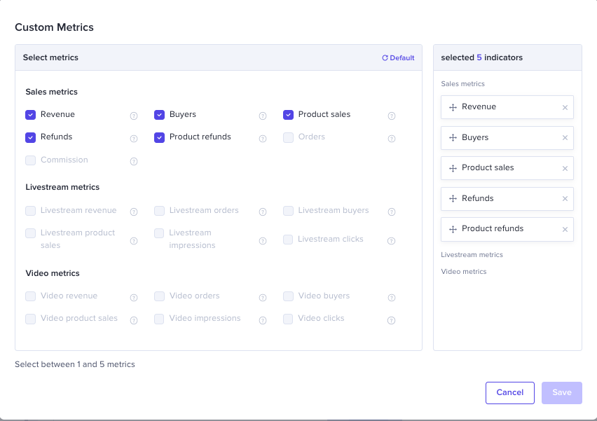Screen dimensions: 597x421
Task: Reset metrics using the Default link
Action: pos(398,58)
